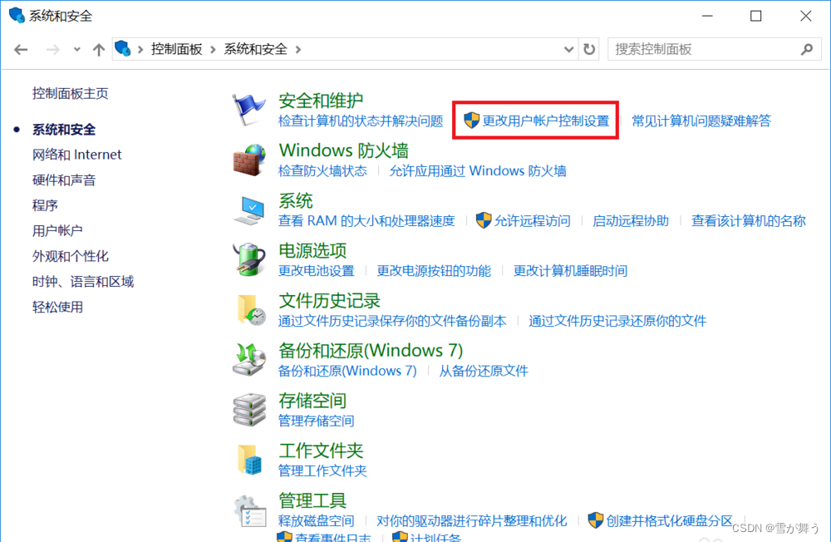The height and width of the screenshot is (542, 831).
Task: Click the 电源选项 battery plug icon
Action: pyautogui.click(x=249, y=260)
